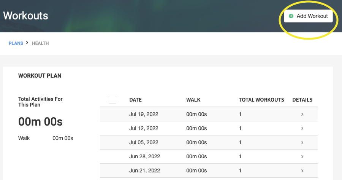Click the DETAILS column header
Image resolution: width=342 pixels, height=180 pixels.
[x=302, y=100]
